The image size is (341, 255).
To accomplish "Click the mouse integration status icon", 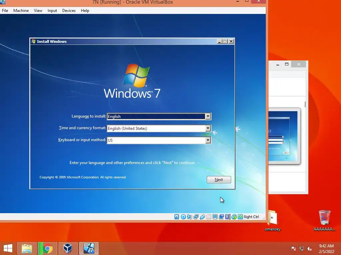I will click(234, 216).
